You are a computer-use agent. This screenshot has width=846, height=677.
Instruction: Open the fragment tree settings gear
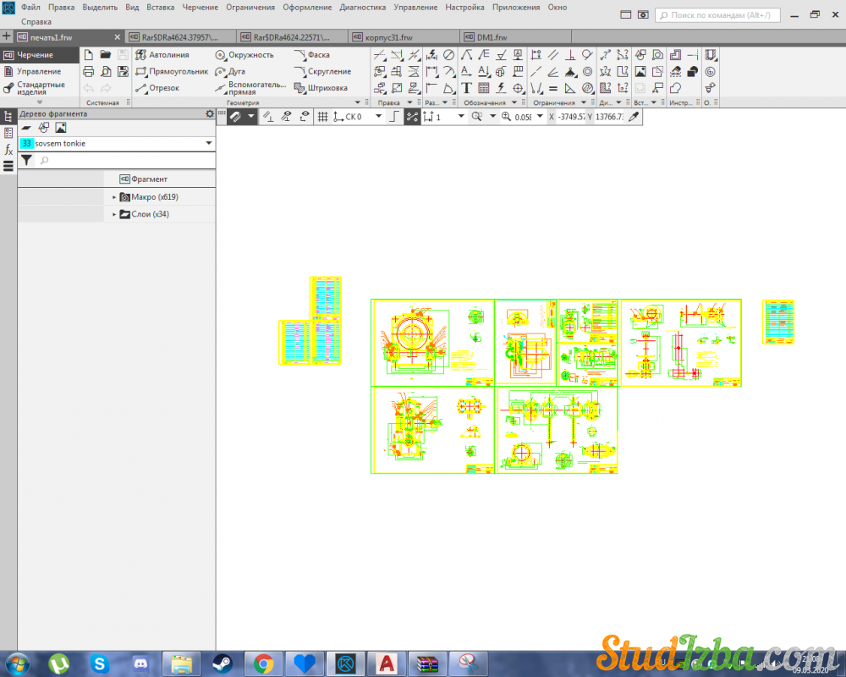(x=210, y=113)
